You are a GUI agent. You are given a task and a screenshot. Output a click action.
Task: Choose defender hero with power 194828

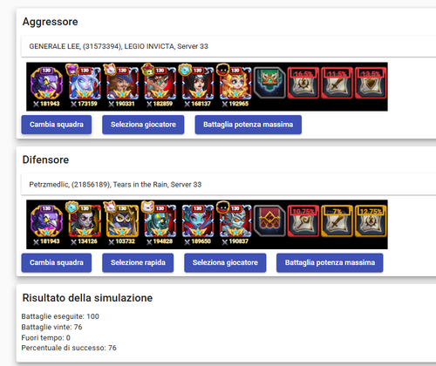click(160, 224)
